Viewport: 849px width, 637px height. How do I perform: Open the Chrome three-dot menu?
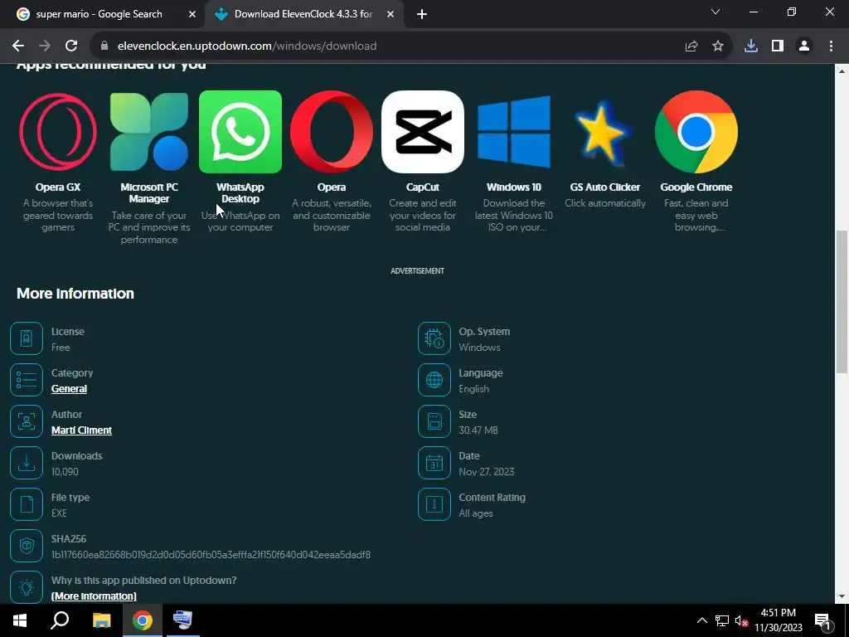click(x=831, y=46)
